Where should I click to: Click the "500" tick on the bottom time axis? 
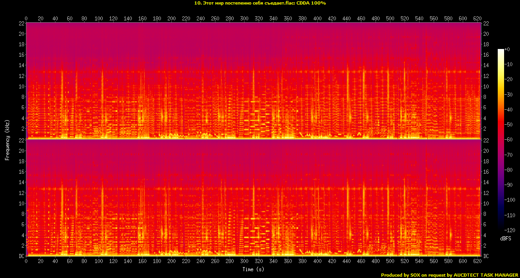click(x=390, y=261)
